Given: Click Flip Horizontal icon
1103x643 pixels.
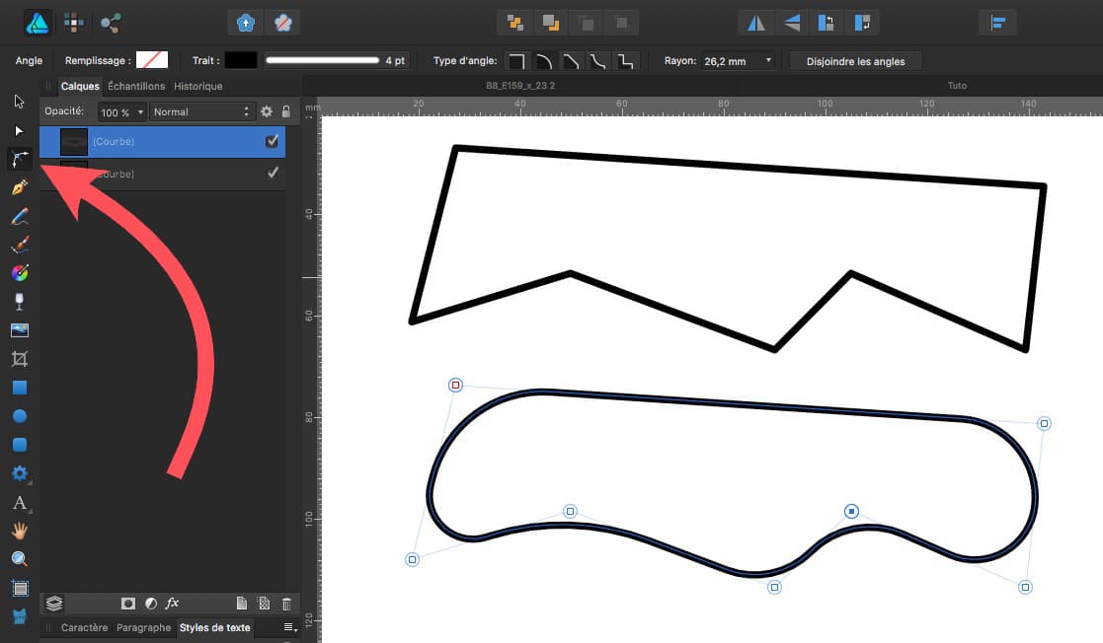Looking at the screenshot, I should pos(756,24).
